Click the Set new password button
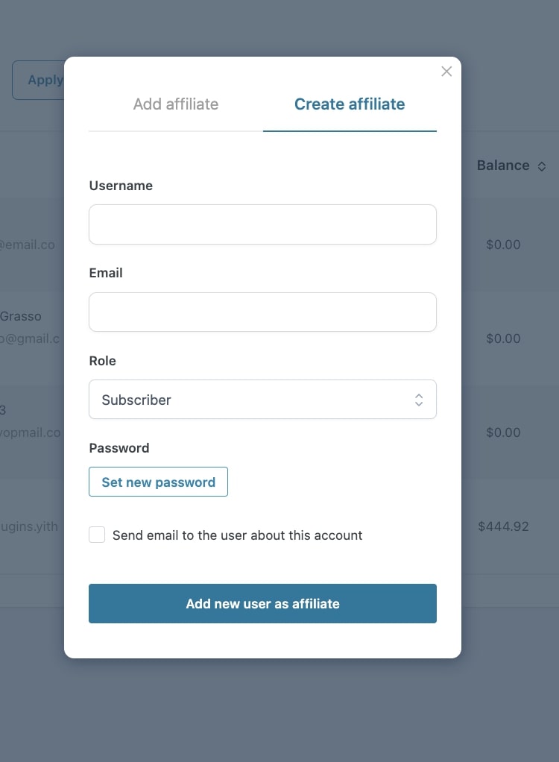This screenshot has height=762, width=559. [x=158, y=482]
